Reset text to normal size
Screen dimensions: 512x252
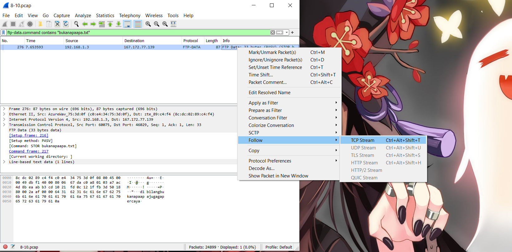coord(165,24)
